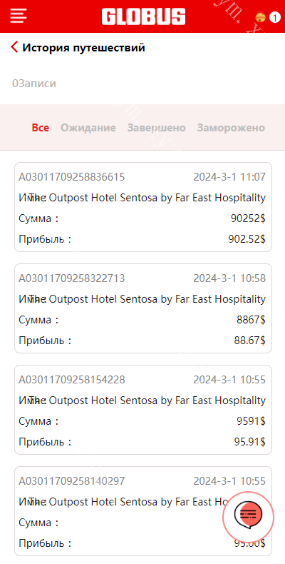Open order A03011709258154228 card
The height and width of the screenshot is (564, 285).
143,410
